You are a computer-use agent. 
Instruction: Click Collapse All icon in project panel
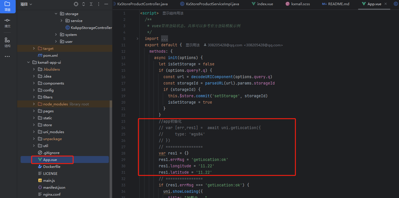91,4
